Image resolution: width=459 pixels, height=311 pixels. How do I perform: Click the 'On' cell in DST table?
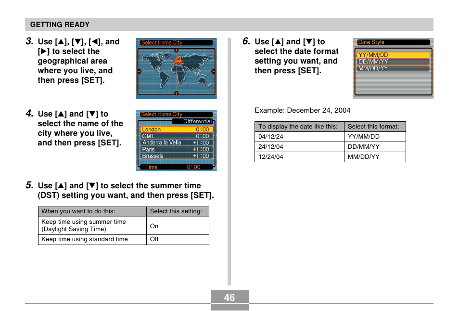[x=178, y=226]
